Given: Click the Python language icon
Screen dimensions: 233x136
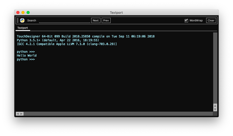Looking at the screenshot, I should pos(22,20).
